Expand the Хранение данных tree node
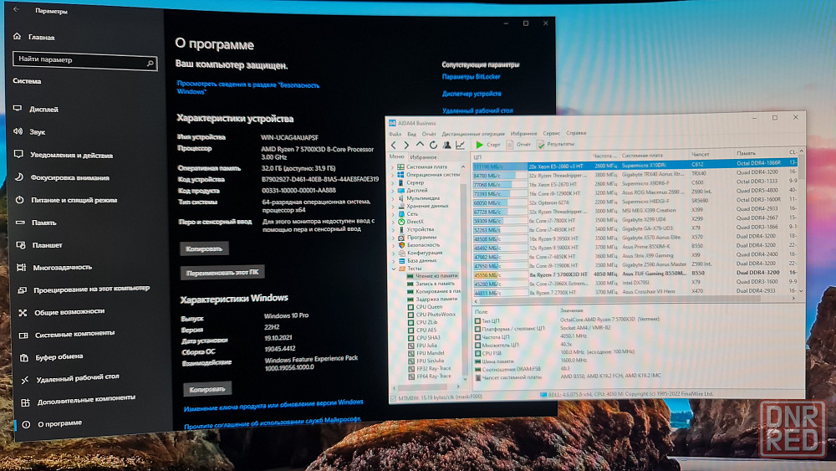This screenshot has height=471, width=836. pyautogui.click(x=393, y=206)
